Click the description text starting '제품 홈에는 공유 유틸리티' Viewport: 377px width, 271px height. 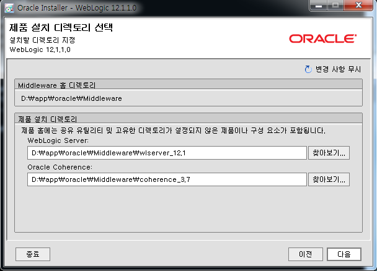click(173, 131)
